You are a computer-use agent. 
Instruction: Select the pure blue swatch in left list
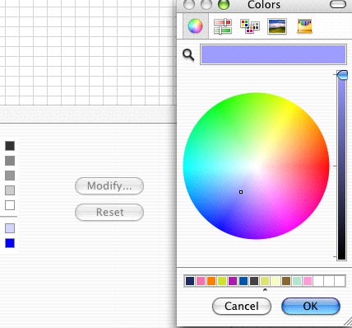(10, 243)
